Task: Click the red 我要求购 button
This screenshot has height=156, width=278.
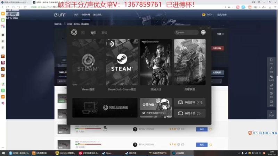Action: 217,48
